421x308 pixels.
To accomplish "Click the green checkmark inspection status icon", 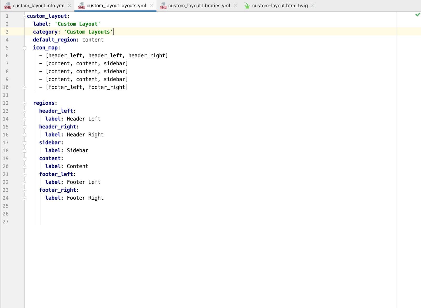I will coord(418,15).
